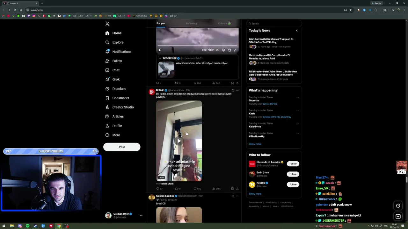The height and width of the screenshot is (229, 408).
Task: Open the video settings gear
Action: click(x=223, y=50)
